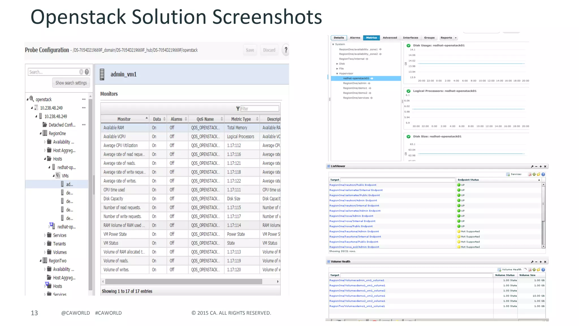
Task: Select the Metrics tab
Action: pyautogui.click(x=371, y=38)
